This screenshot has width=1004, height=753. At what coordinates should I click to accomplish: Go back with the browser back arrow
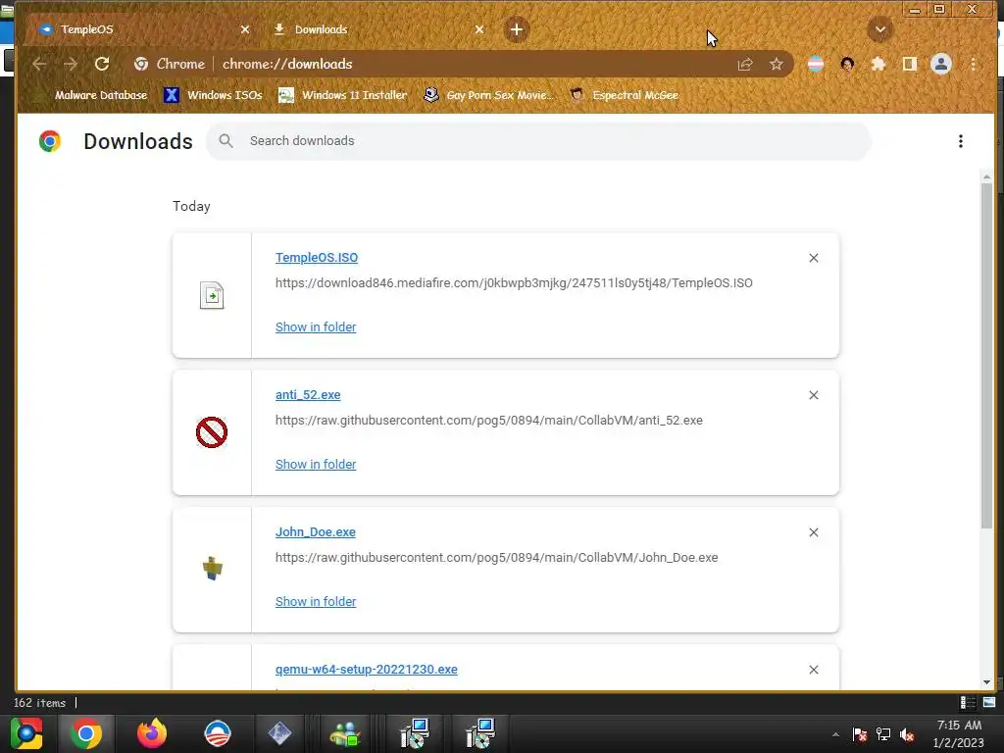pyautogui.click(x=39, y=64)
